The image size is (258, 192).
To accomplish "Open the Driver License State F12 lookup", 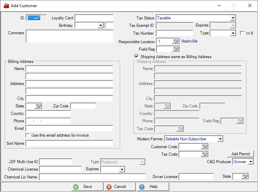I will point(245,176).
